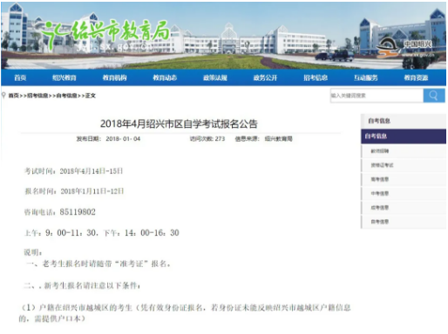Open the last sidebar list item 自考信息
The height and width of the screenshot is (334, 448).
coord(404,222)
